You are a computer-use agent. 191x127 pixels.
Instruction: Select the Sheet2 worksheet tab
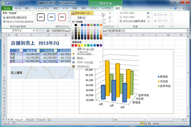tap(30, 120)
